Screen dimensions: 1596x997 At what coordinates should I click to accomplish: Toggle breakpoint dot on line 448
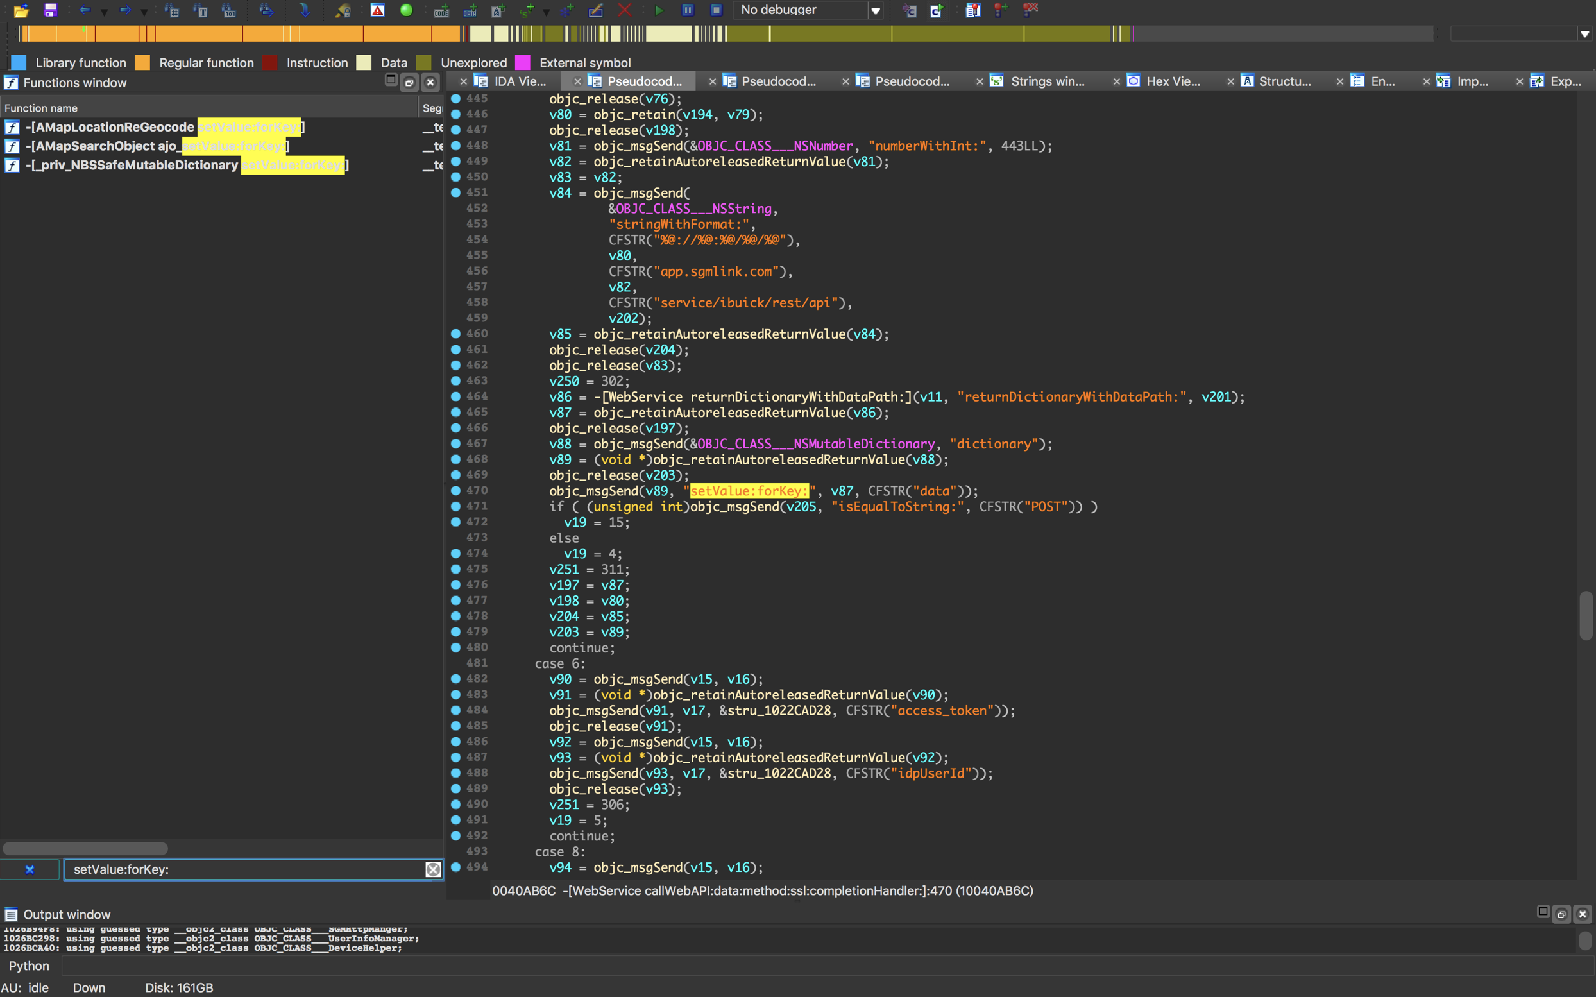pyautogui.click(x=455, y=146)
